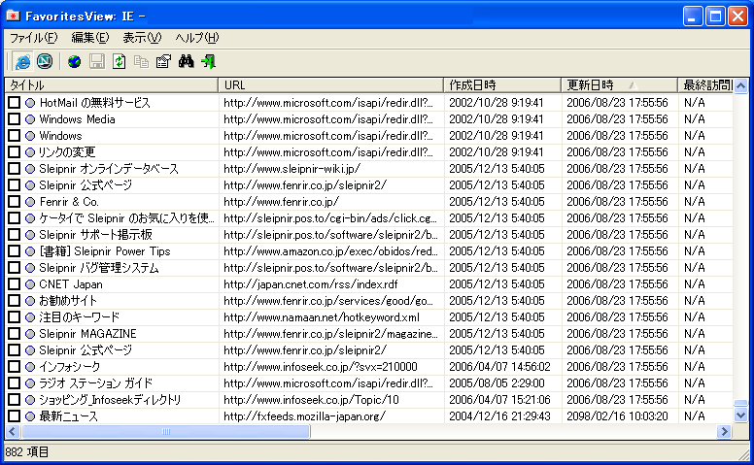This screenshot has width=754, height=465.
Task: Open the ヘルプ(H) menu
Action: click(196, 38)
